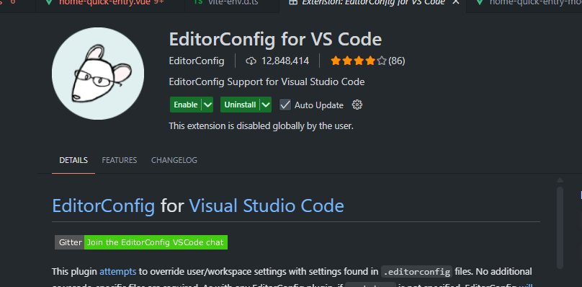The height and width of the screenshot is (287, 582).
Task: Click the star rating of 86 reviews
Action: tap(367, 61)
